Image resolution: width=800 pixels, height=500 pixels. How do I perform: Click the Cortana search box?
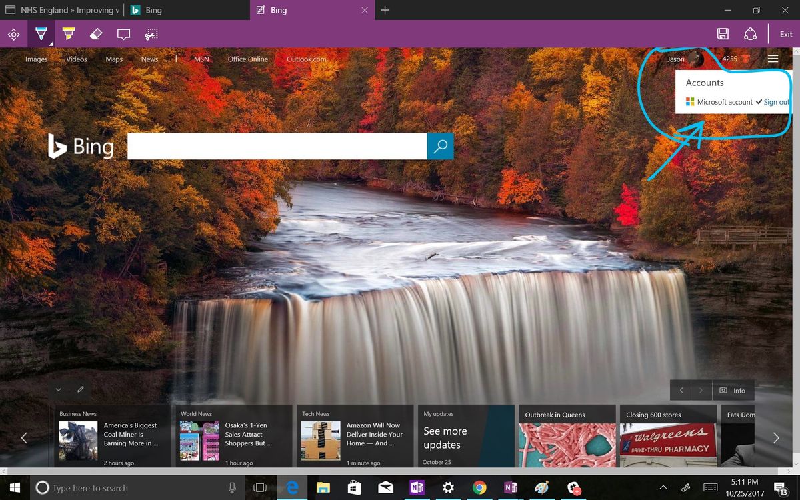click(x=137, y=488)
